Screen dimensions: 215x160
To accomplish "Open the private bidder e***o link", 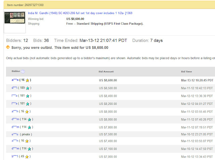I will pos(15,134).
